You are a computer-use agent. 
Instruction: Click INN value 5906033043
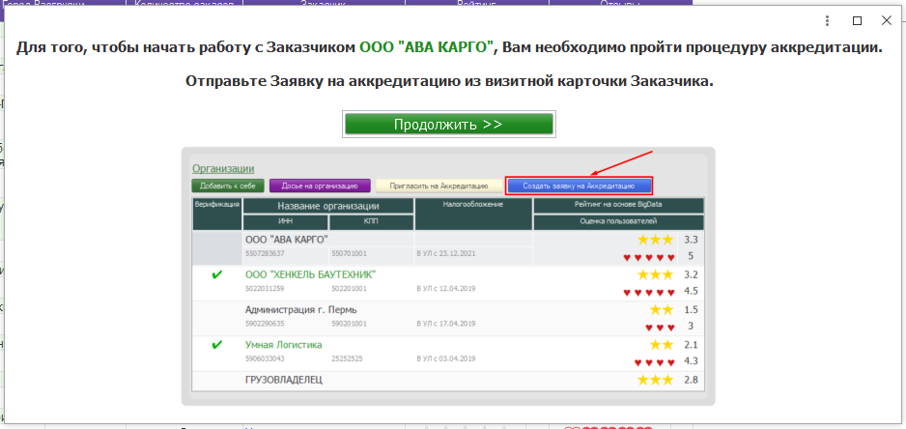[x=265, y=359]
